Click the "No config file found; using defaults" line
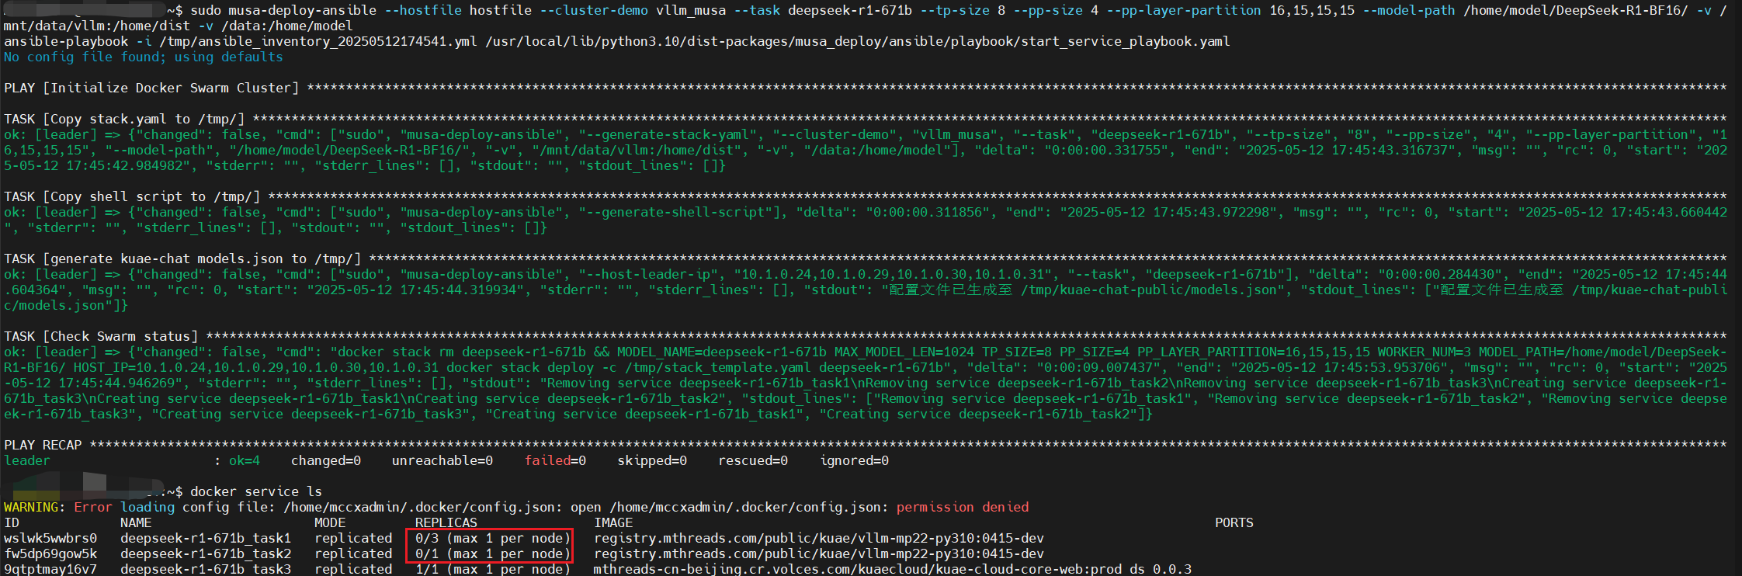This screenshot has height=576, width=1742. pos(144,57)
